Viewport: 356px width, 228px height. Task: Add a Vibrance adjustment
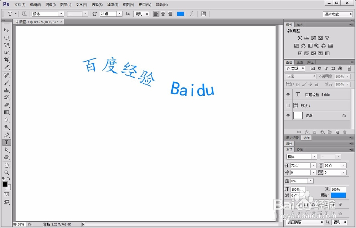(327, 38)
